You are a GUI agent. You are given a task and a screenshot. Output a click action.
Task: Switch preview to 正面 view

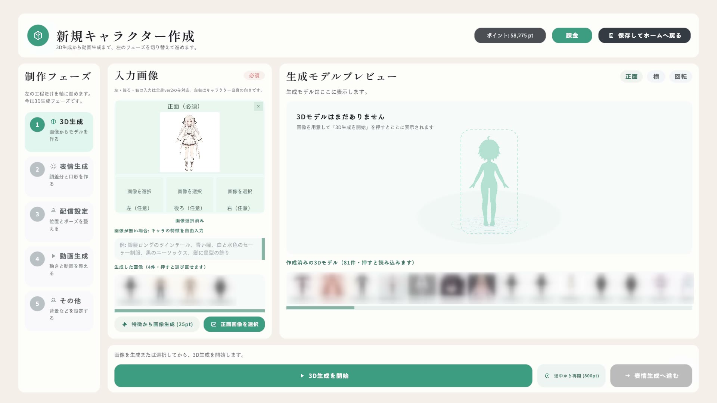631,76
